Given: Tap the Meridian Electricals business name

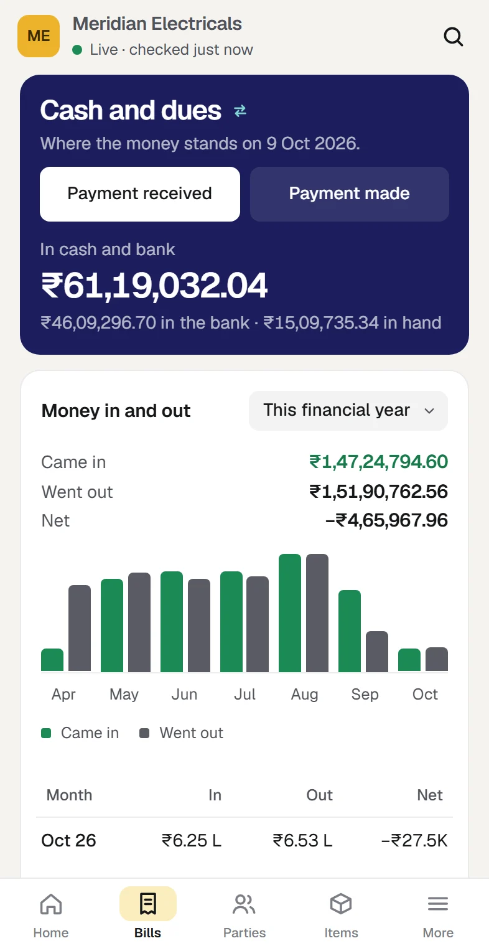Looking at the screenshot, I should click(x=157, y=24).
